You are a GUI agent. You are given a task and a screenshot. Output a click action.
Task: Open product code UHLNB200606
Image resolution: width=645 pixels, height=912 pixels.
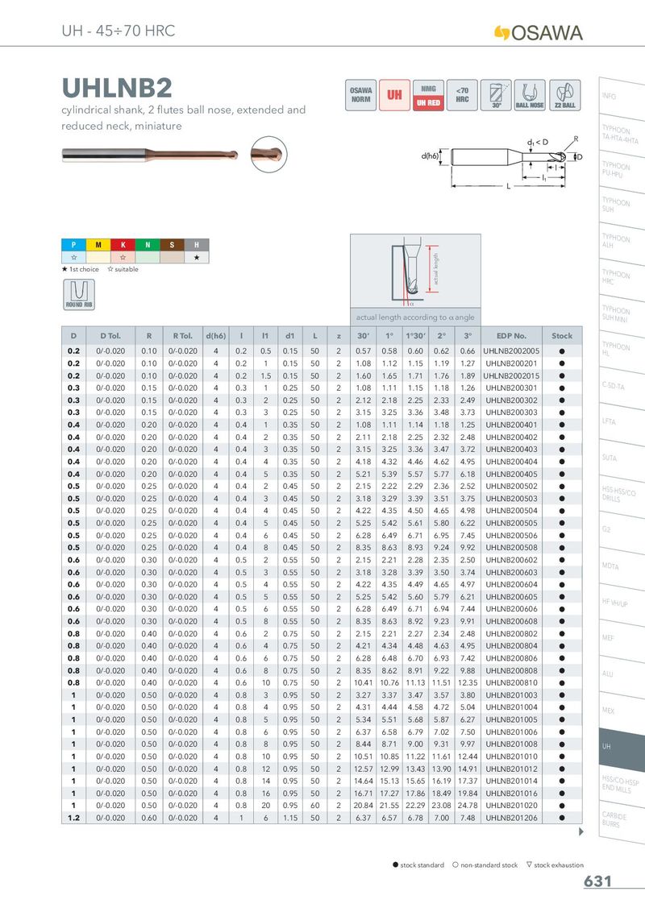pyautogui.click(x=512, y=609)
